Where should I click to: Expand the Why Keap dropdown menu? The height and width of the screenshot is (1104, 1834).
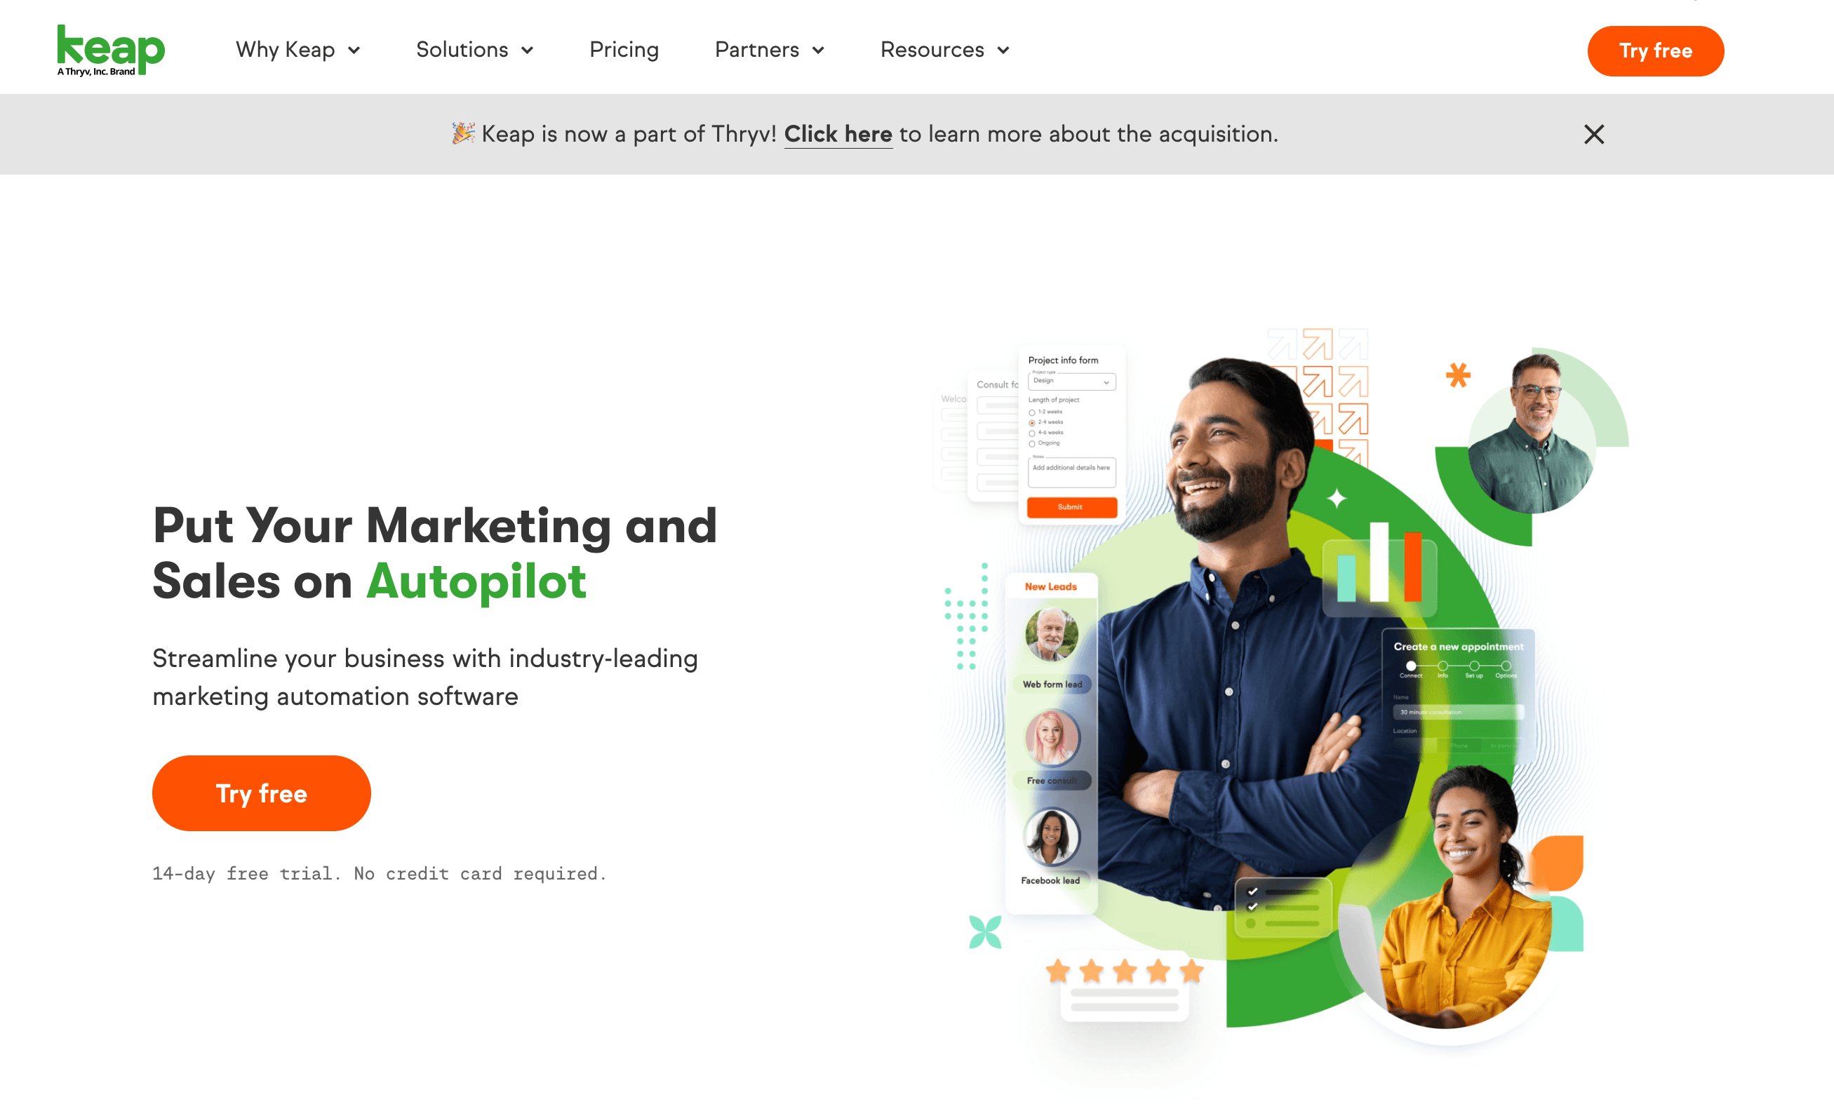(x=298, y=50)
